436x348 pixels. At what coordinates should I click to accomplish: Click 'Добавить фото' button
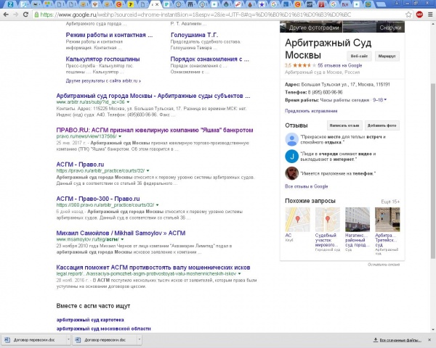[x=381, y=125]
